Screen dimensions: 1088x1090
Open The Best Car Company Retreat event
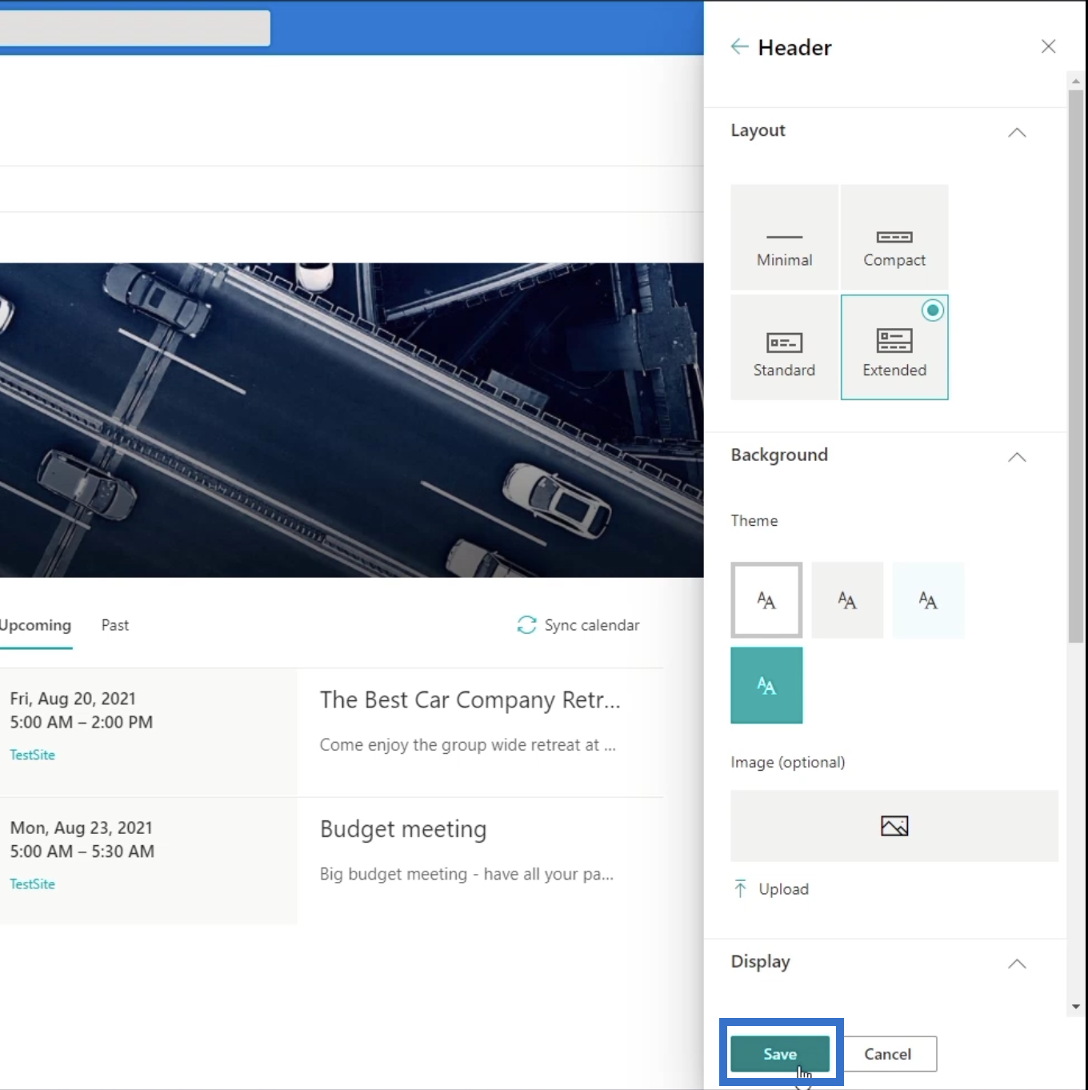pyautogui.click(x=470, y=700)
